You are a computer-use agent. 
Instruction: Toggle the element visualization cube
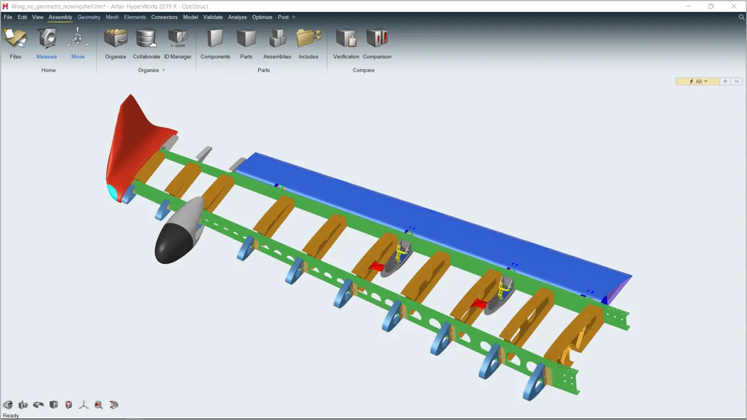53,404
